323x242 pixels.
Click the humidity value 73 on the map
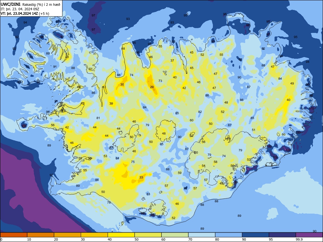(160, 81)
